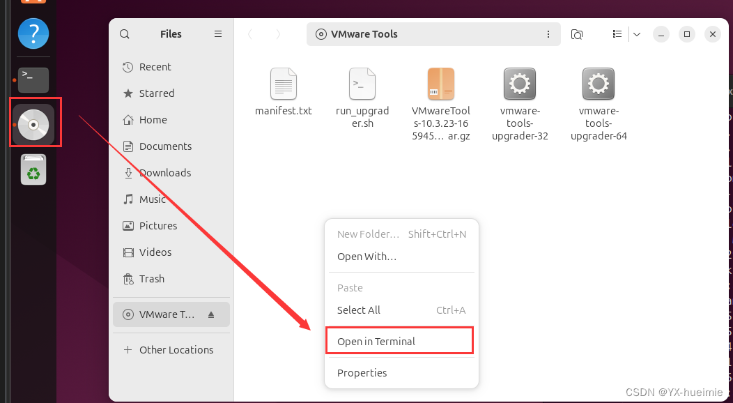733x403 pixels.
Task: Minimize the Files window
Action: [x=661, y=34]
